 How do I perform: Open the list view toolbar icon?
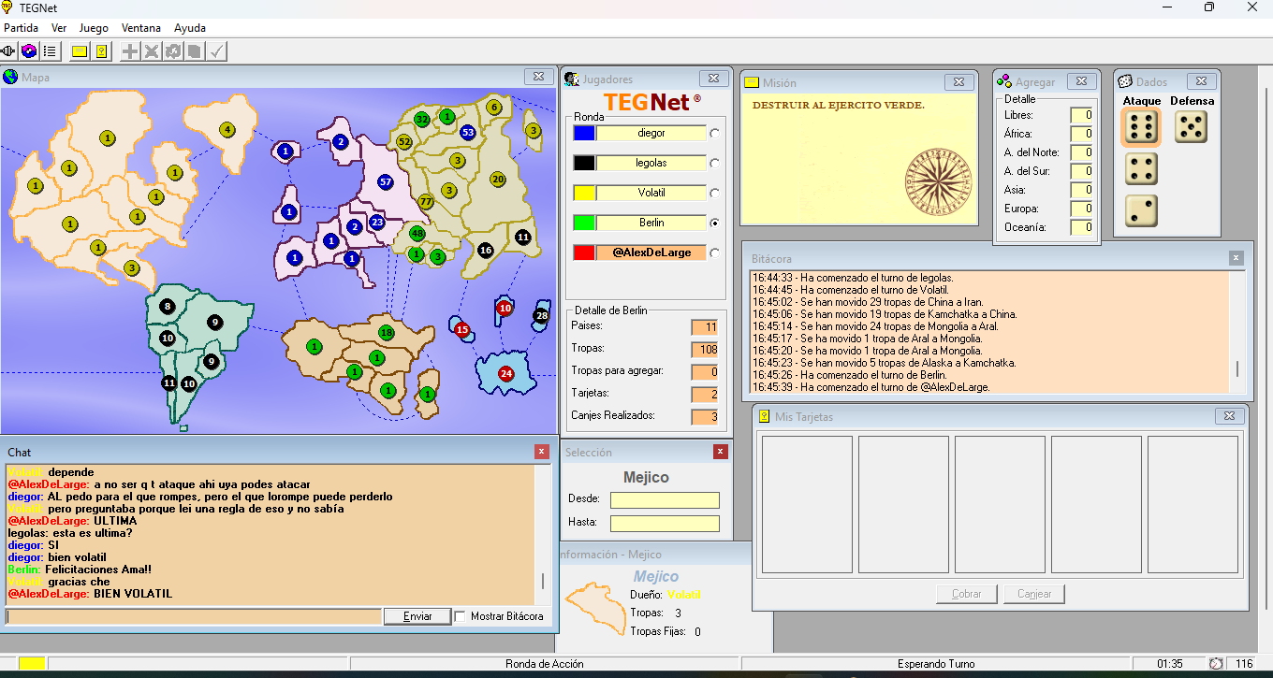(x=50, y=51)
